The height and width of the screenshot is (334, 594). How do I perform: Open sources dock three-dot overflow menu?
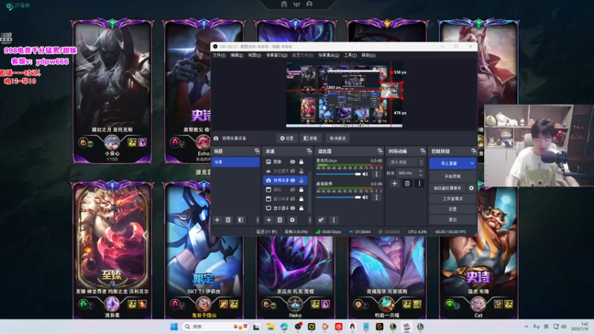(x=310, y=220)
